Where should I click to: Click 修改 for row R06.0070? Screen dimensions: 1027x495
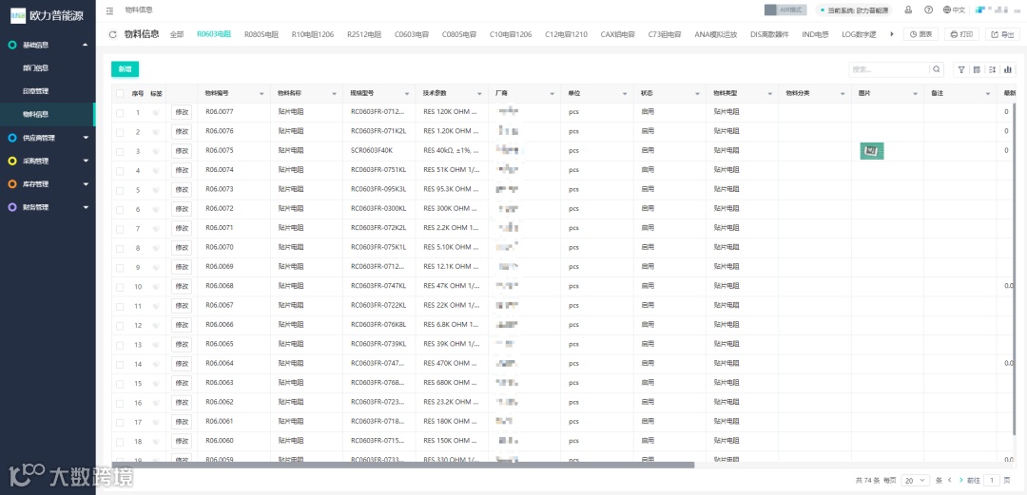(182, 248)
